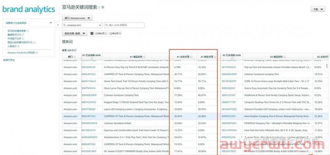
Task: Open ASIN link B0831GYRJV
Action: 229,95
